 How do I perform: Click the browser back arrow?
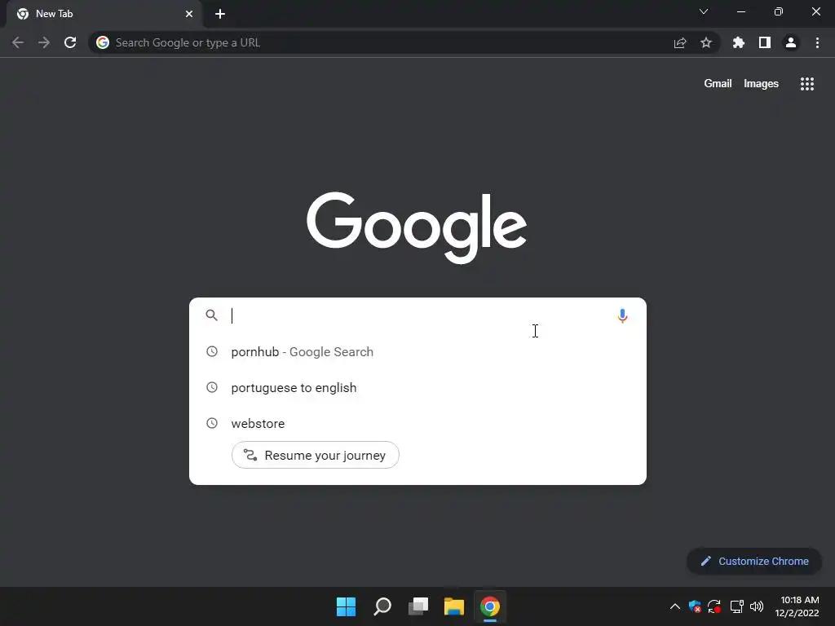point(18,42)
